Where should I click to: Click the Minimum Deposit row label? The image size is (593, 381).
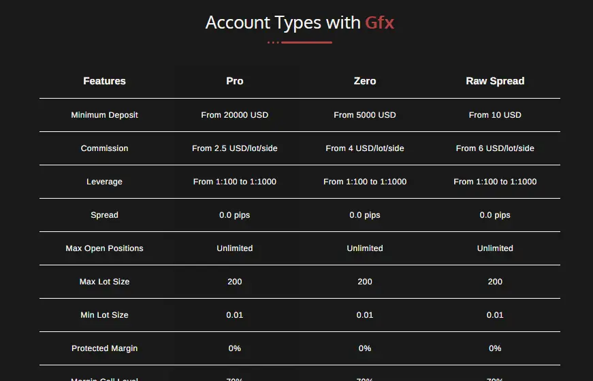(104, 115)
